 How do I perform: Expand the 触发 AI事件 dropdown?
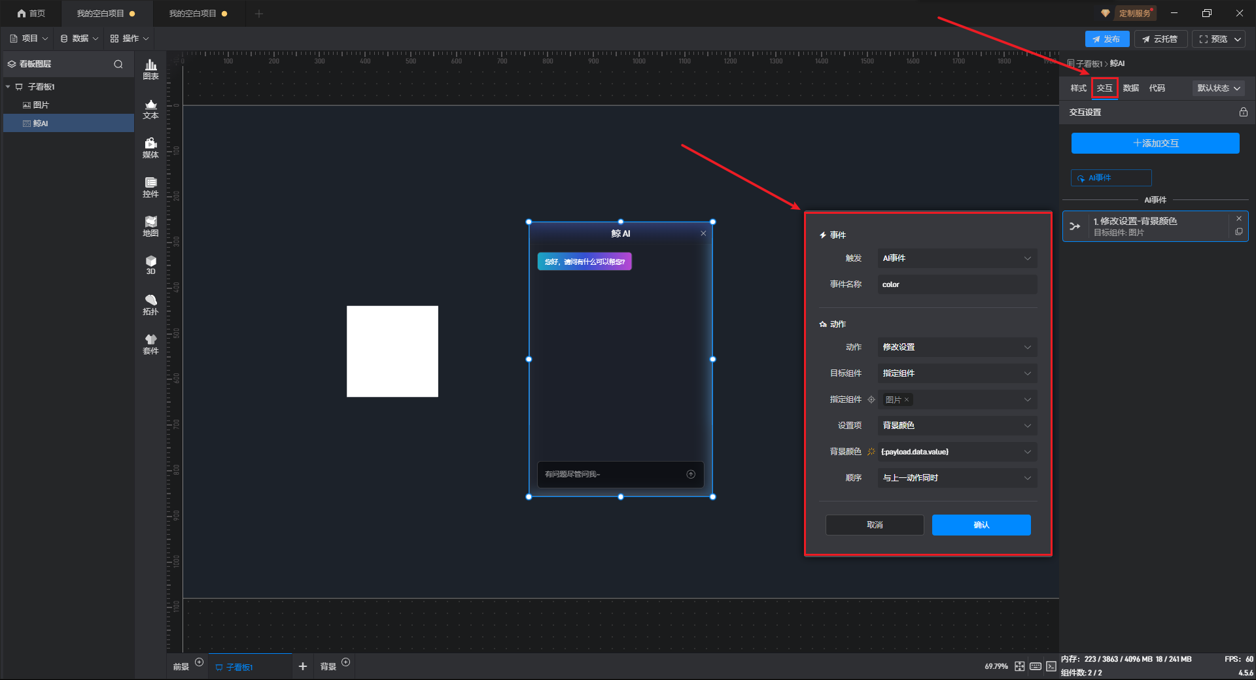[x=956, y=258]
